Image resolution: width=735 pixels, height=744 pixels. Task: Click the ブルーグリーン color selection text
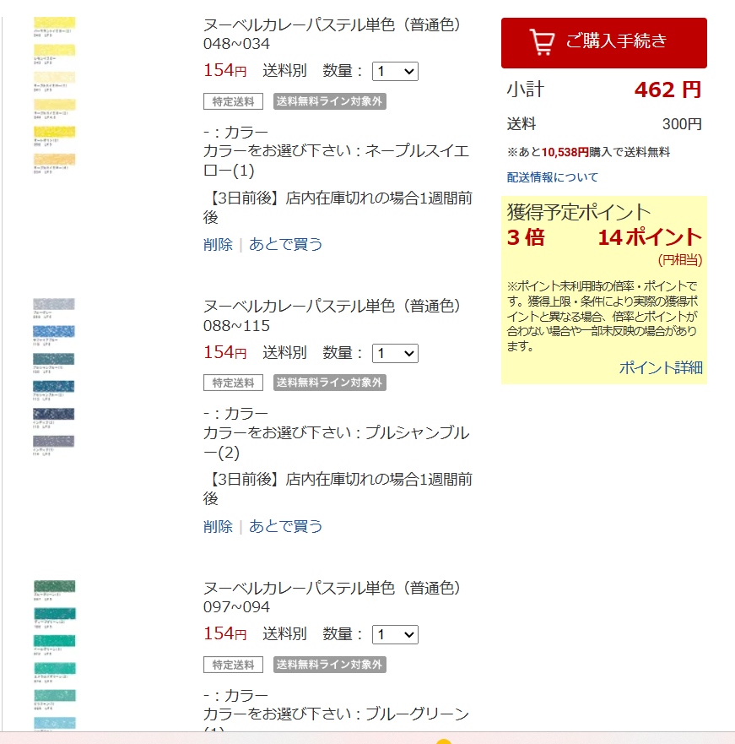tap(336, 720)
